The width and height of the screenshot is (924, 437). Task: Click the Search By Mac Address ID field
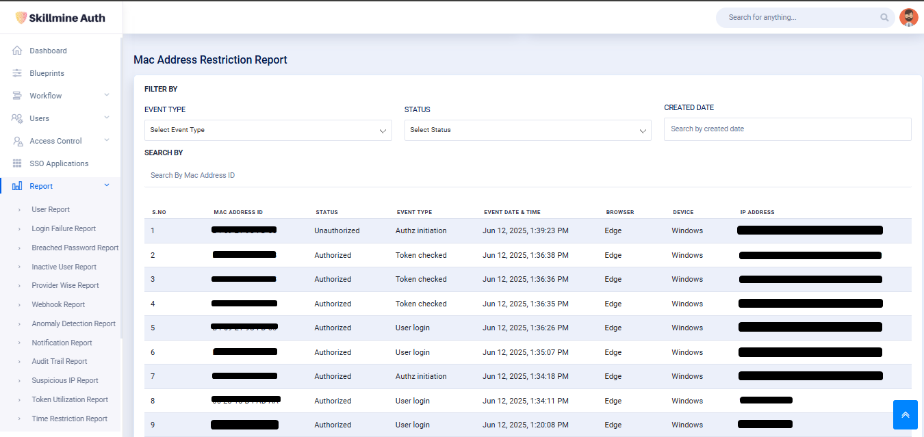(527, 176)
